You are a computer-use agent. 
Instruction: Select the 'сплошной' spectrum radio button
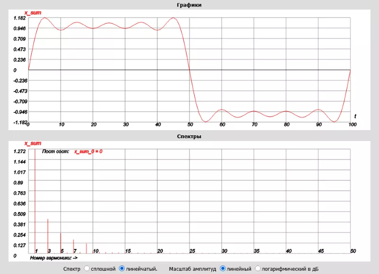pyautogui.click(x=87, y=269)
